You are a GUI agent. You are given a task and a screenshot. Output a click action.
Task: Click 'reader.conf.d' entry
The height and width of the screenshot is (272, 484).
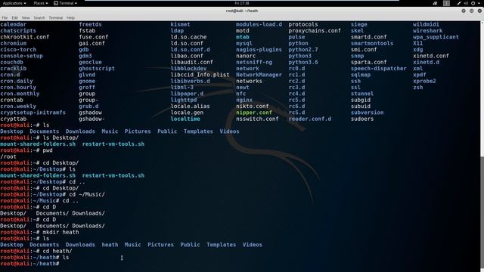[310, 119]
